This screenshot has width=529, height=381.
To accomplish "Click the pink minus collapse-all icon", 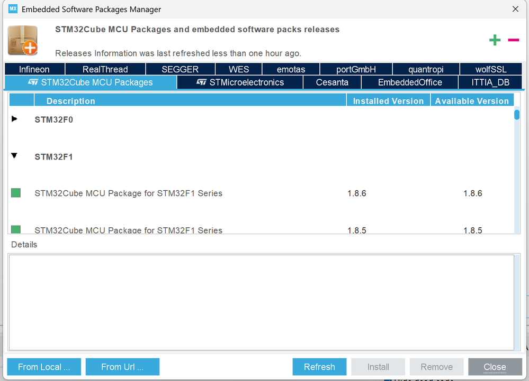I will click(x=513, y=40).
